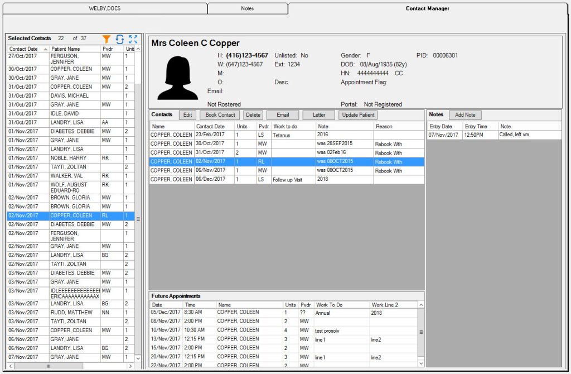Click the Email button for this patient
Screen dimensions: 571x374
coord(283,114)
